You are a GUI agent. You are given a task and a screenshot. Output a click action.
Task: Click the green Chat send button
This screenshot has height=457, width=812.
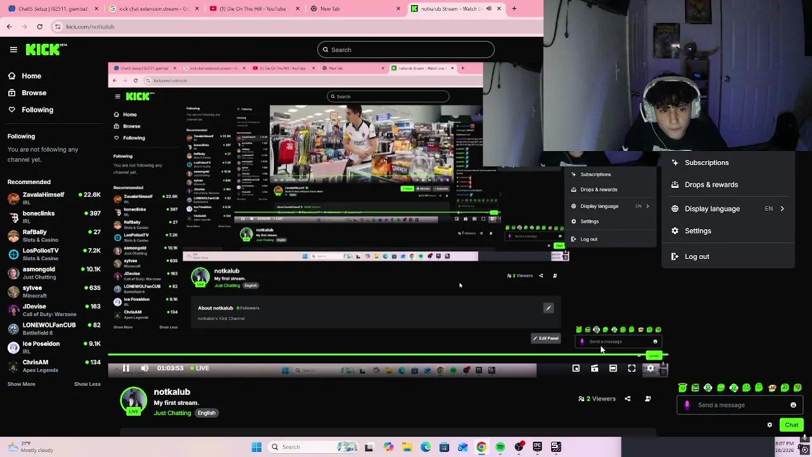[x=791, y=425]
